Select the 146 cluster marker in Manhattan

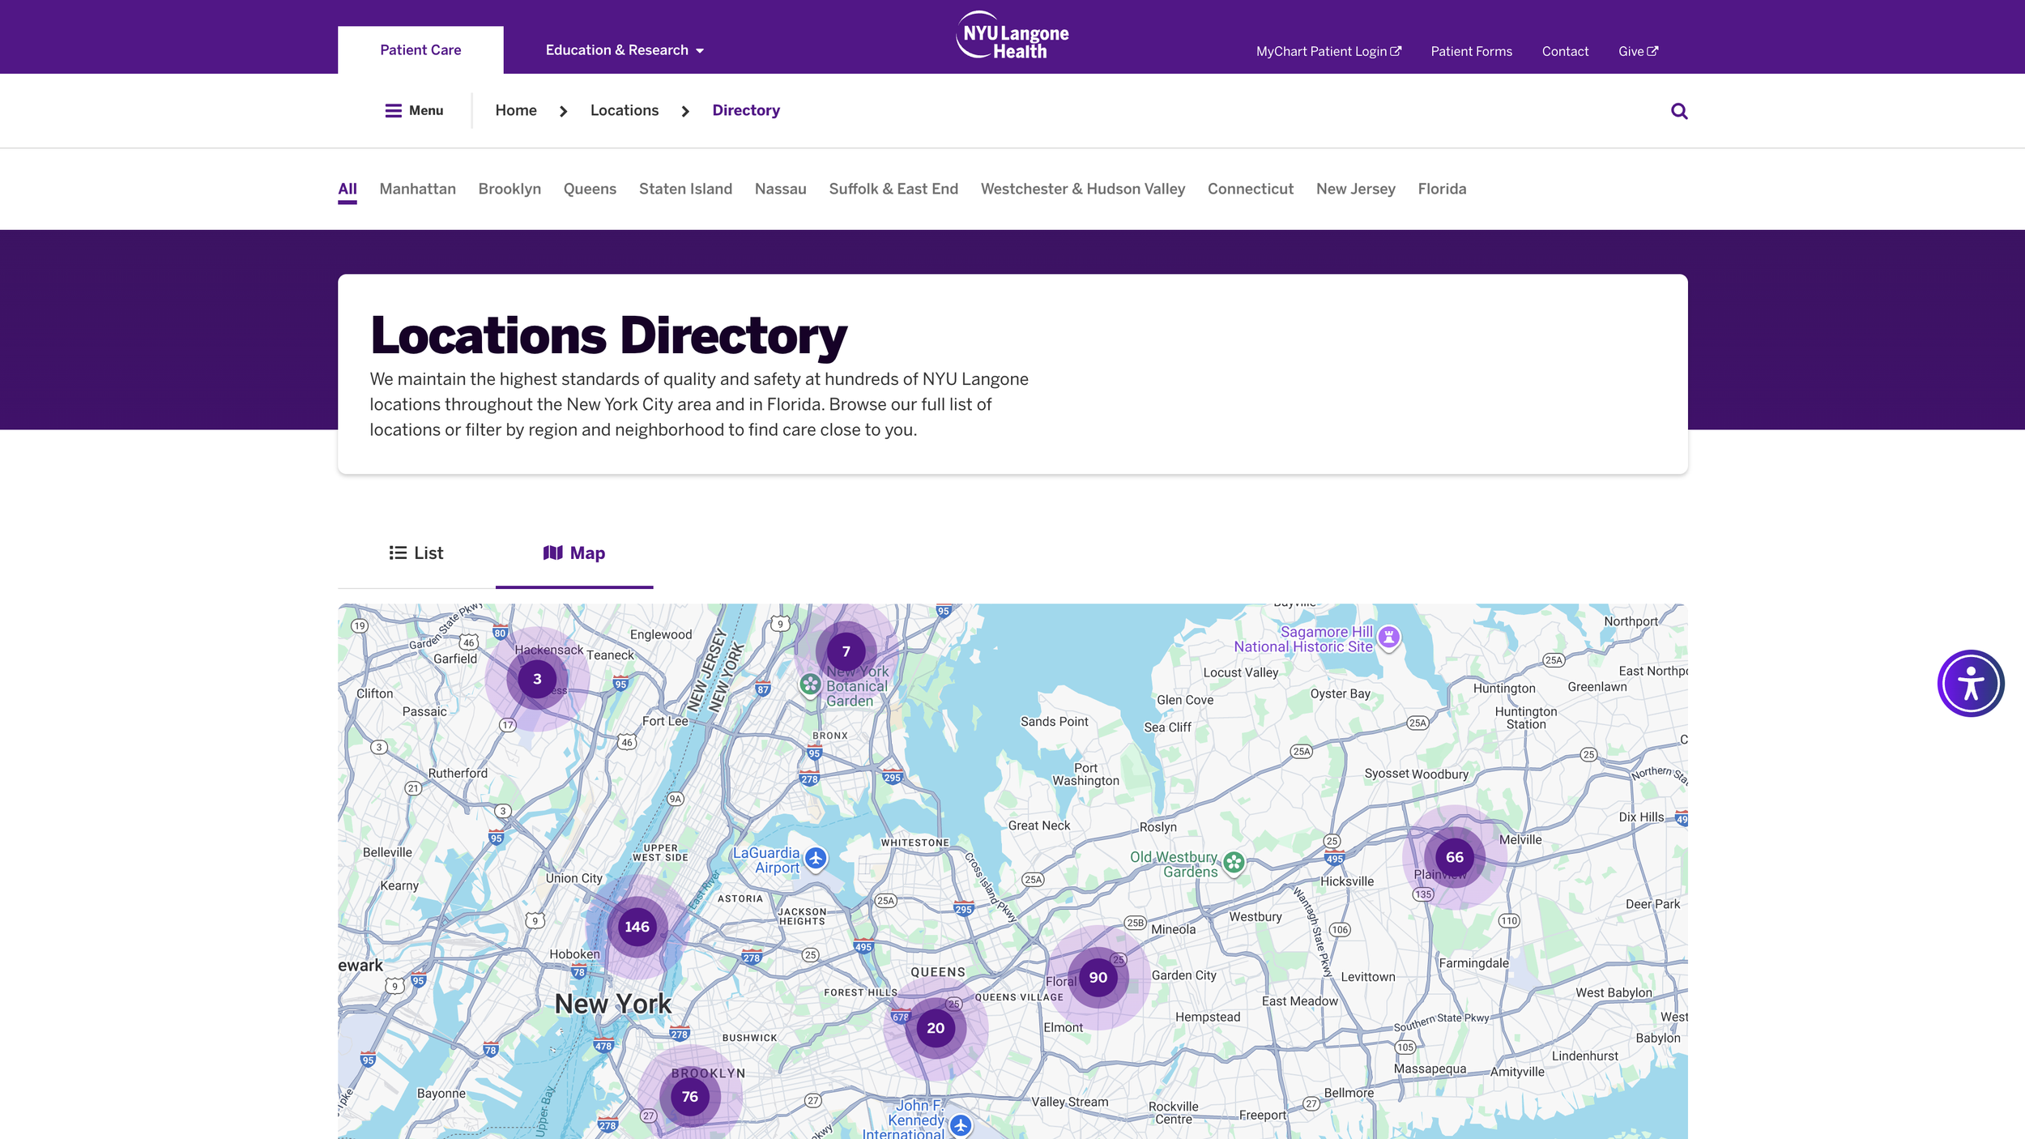coord(637,927)
